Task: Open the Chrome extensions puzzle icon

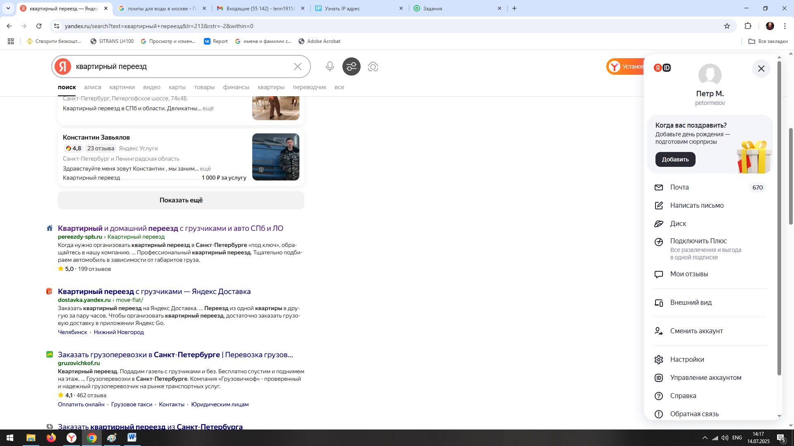Action: (748, 26)
